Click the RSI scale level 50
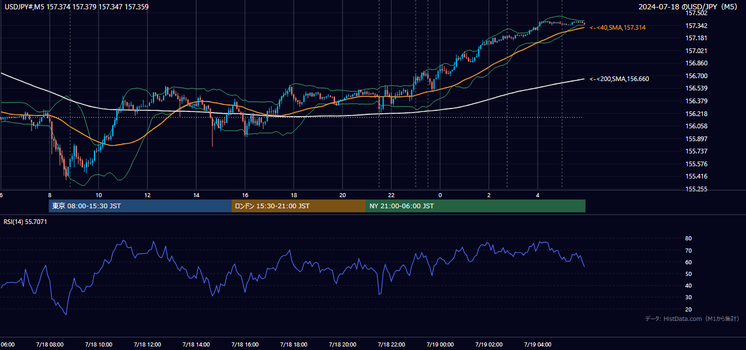 point(688,274)
